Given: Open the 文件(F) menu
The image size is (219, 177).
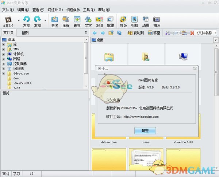Looking at the screenshot, I should pyautogui.click(x=8, y=10).
